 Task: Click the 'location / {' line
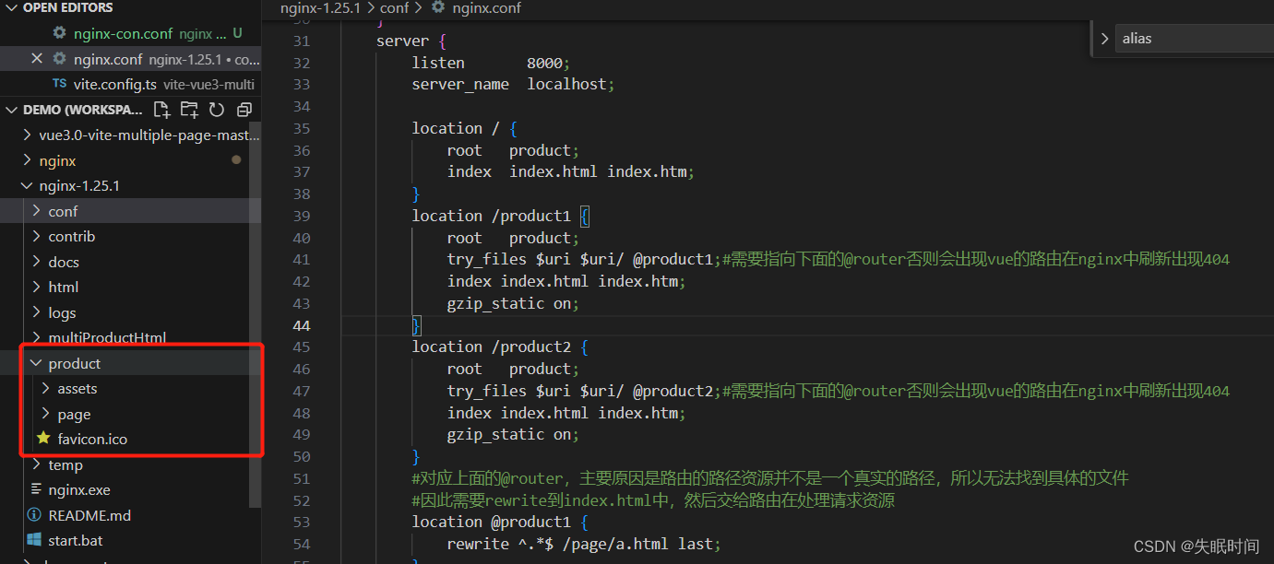click(465, 128)
